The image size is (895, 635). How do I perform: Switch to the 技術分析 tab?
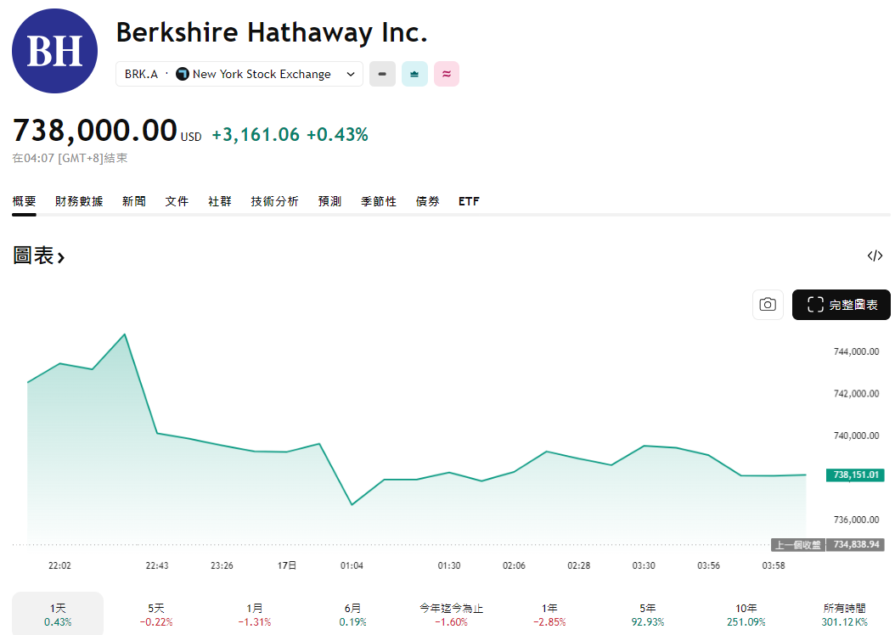pyautogui.click(x=274, y=201)
